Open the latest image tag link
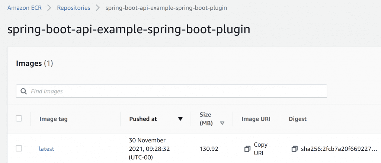Image resolution: width=381 pixels, height=163 pixels. [x=47, y=149]
